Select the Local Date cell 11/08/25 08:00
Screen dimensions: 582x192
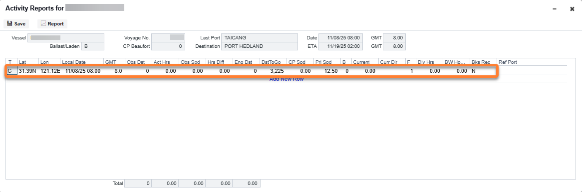pyautogui.click(x=82, y=71)
